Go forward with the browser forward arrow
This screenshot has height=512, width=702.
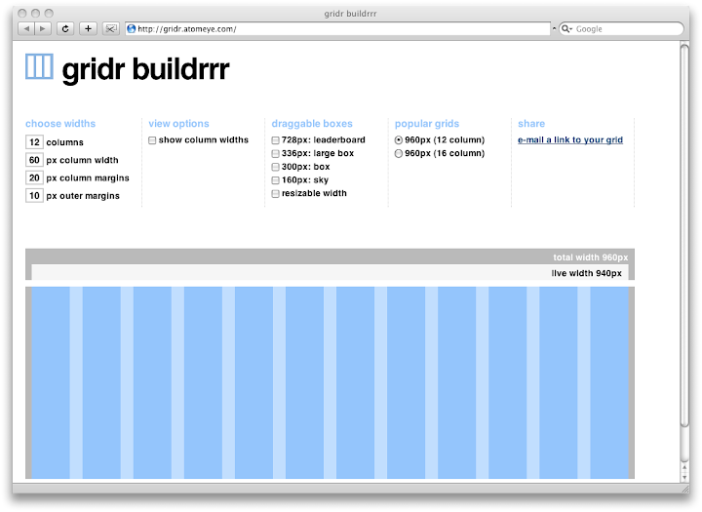tap(43, 28)
